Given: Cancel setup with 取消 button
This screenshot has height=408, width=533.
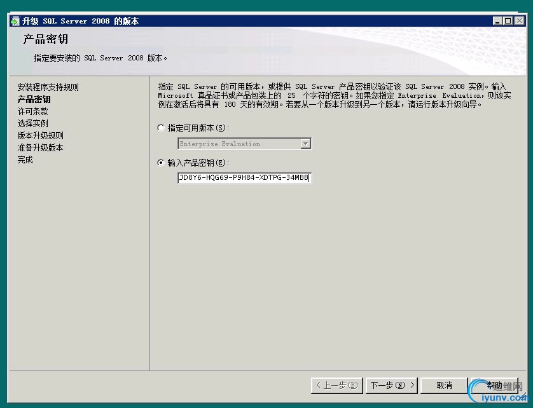Looking at the screenshot, I should pyautogui.click(x=445, y=385).
